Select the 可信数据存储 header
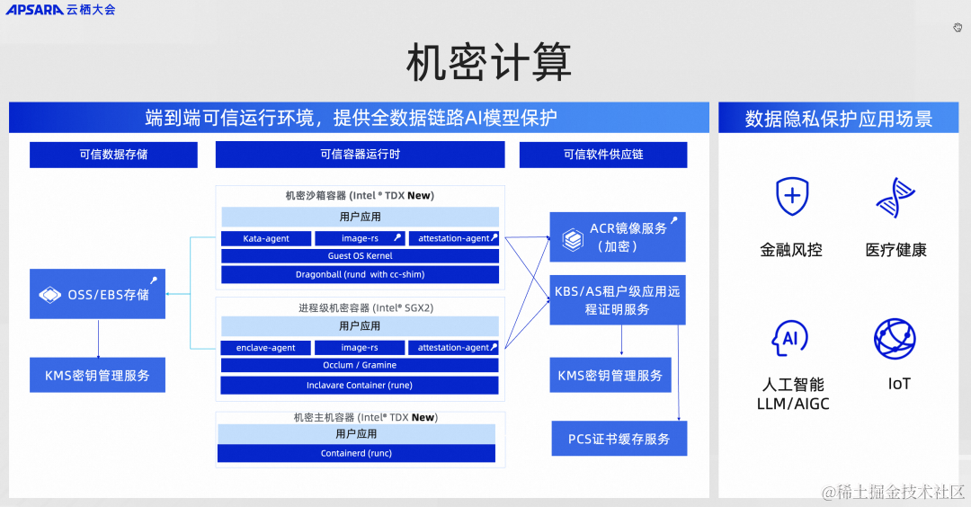971x507 pixels. 113,154
